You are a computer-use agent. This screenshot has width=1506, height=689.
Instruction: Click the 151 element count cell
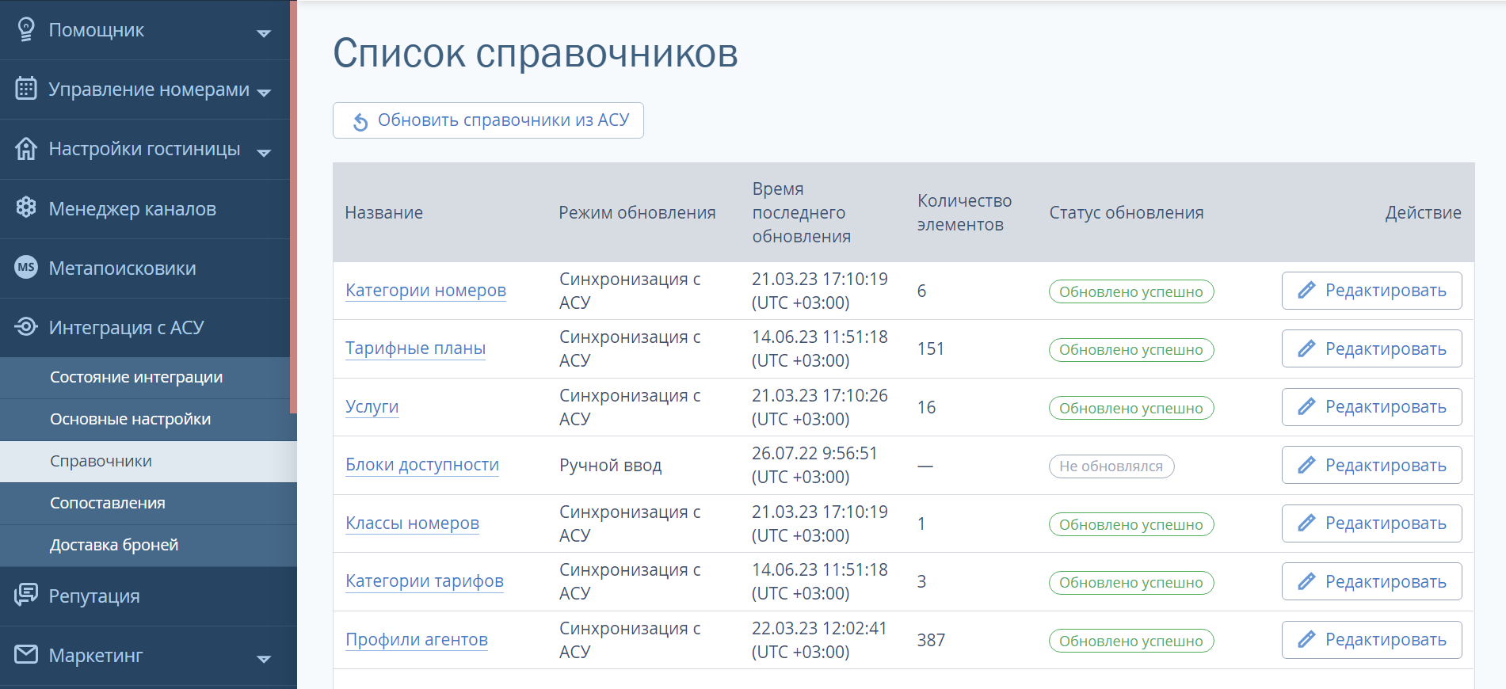tap(930, 349)
